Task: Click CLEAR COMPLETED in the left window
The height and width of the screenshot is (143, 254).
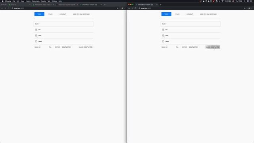Action: [86, 47]
